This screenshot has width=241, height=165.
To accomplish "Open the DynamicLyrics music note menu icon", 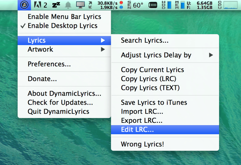I will pyautogui.click(x=24, y=5).
